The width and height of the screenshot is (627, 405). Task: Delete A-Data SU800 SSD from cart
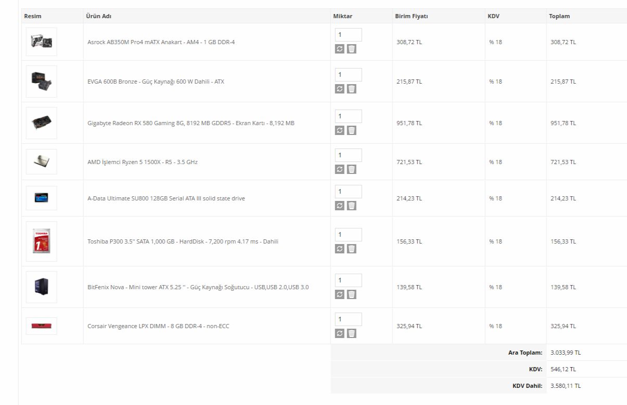click(352, 206)
